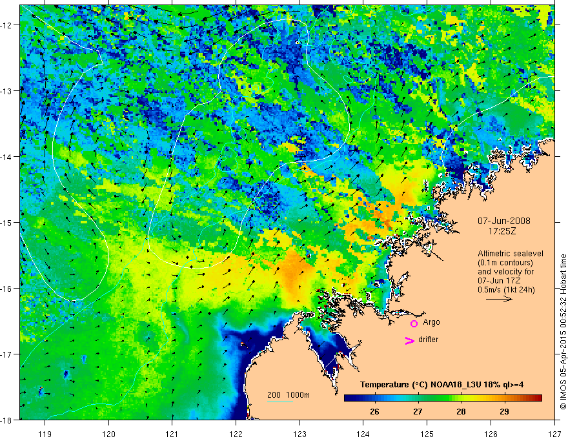
Task: Click the cyan 200/1000m bathymetry legend line
Action: pos(280,402)
